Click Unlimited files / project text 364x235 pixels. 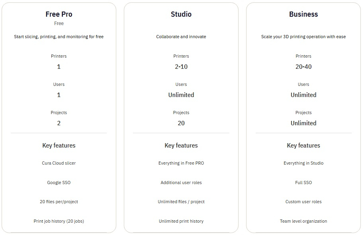point(181,202)
